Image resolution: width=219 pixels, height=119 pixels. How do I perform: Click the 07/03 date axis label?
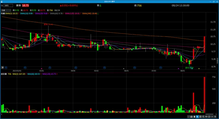click(x=154, y=71)
